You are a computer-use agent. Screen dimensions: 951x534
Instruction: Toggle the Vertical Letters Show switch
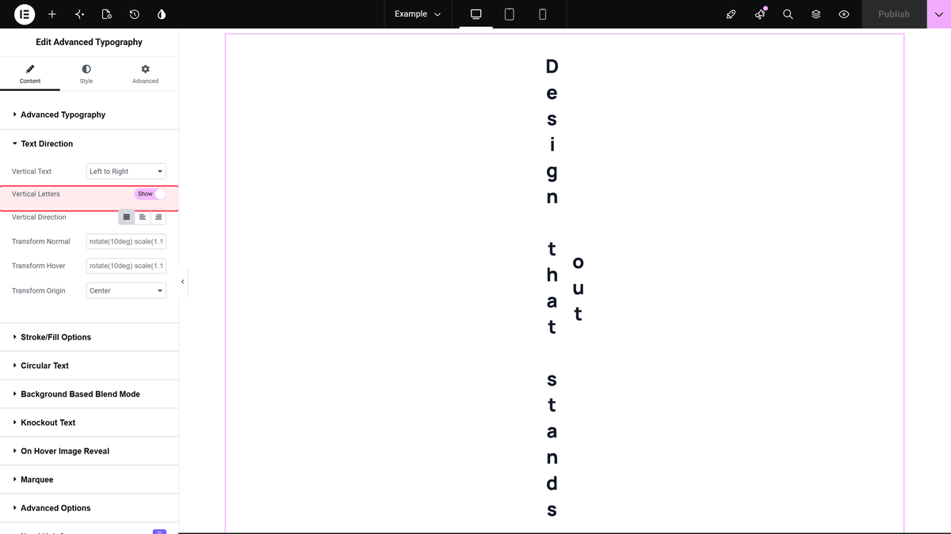tap(151, 194)
